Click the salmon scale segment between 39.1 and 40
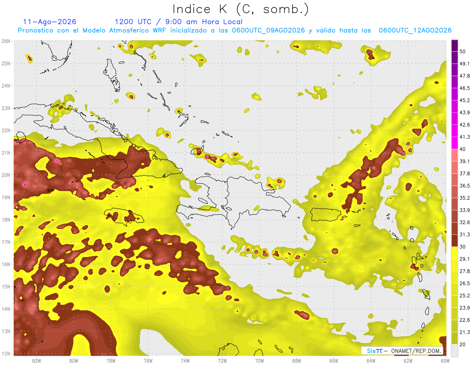The image size is (473, 366). (454, 155)
